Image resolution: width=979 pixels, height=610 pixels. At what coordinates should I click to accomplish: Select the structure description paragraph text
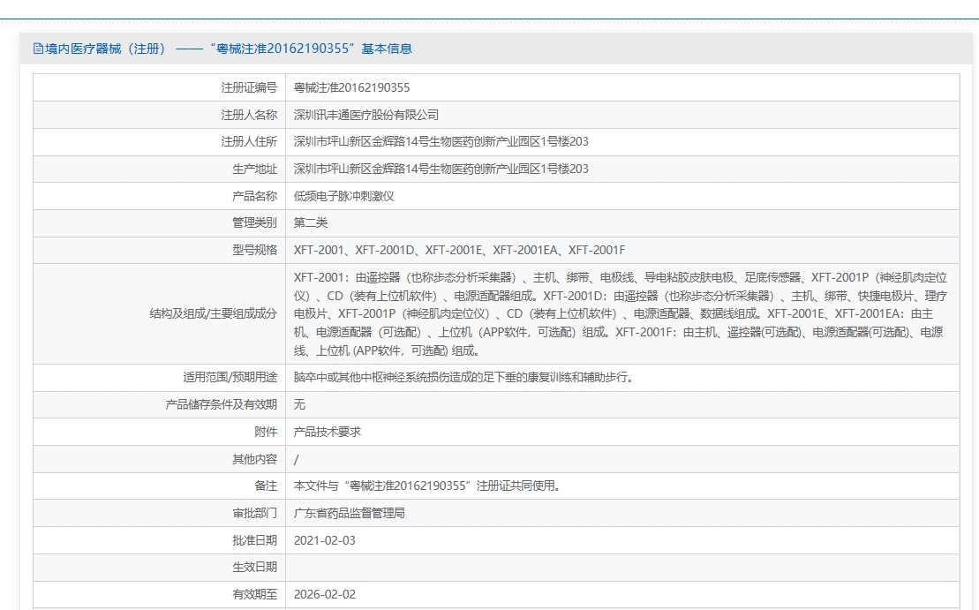tap(621, 314)
